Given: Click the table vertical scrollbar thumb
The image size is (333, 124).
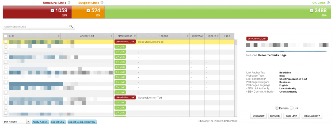Looking at the screenshot, I should tap(236, 42).
